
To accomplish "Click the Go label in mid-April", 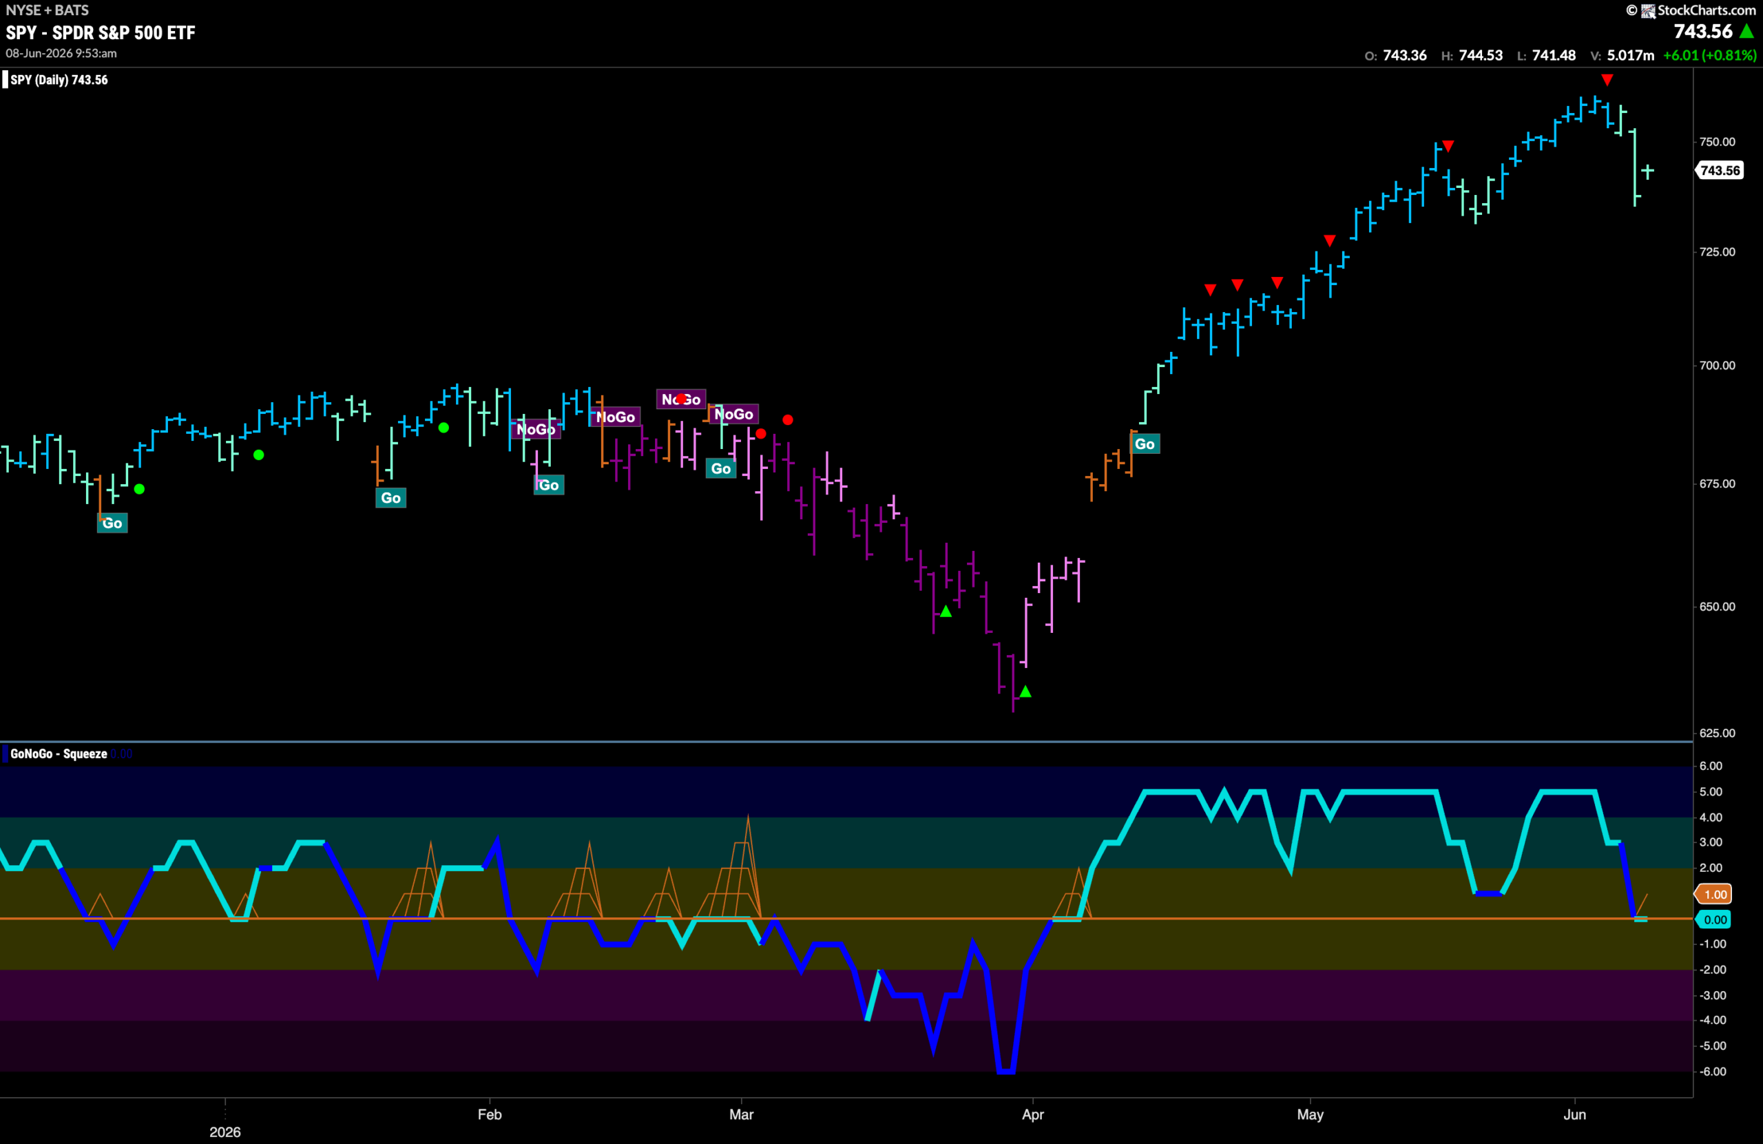I will tap(1145, 444).
